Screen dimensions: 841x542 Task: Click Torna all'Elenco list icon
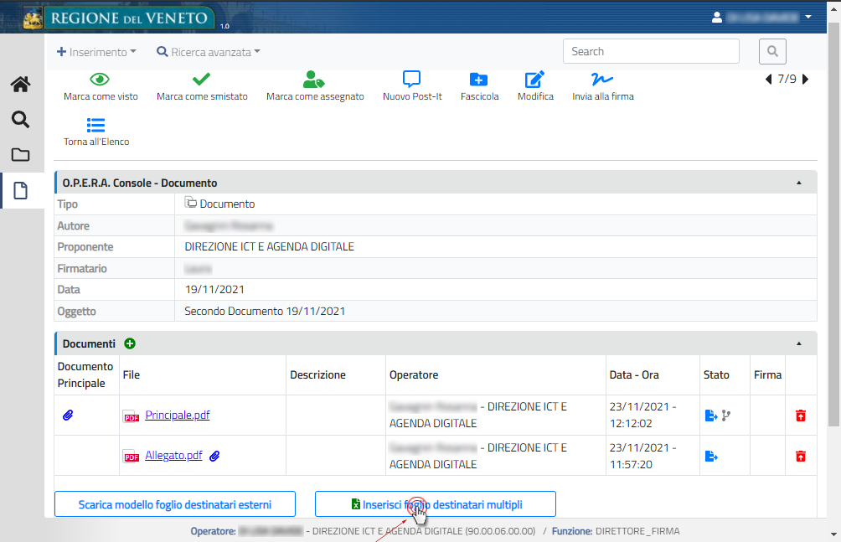point(96,125)
